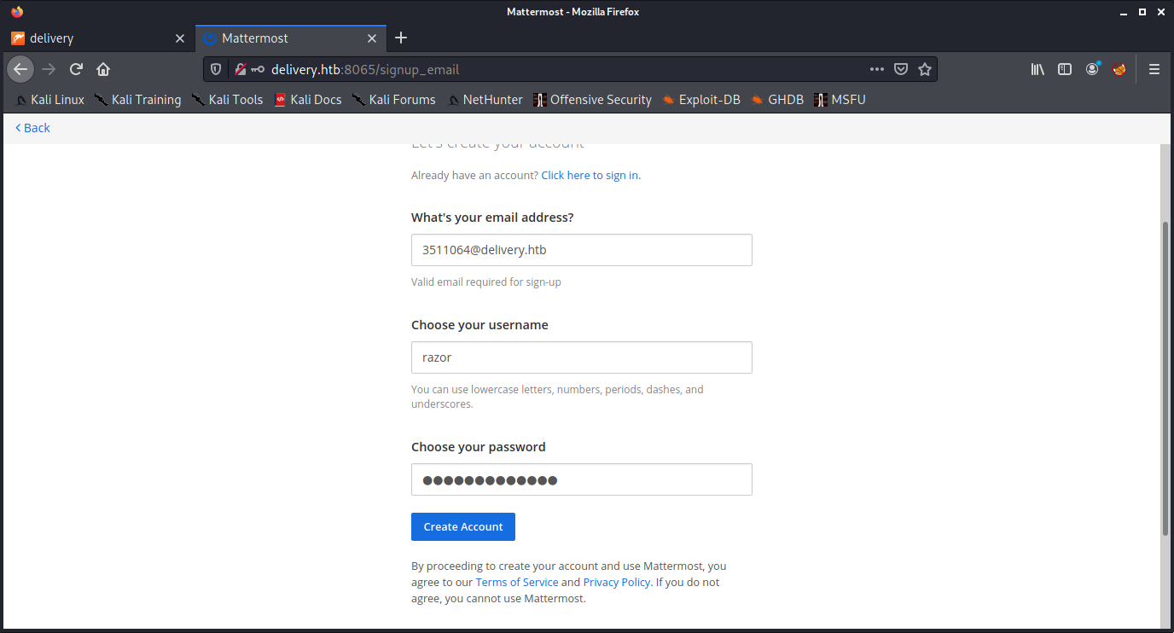Minimize the Firefox window
Image resolution: width=1174 pixels, height=633 pixels.
[x=1125, y=12]
